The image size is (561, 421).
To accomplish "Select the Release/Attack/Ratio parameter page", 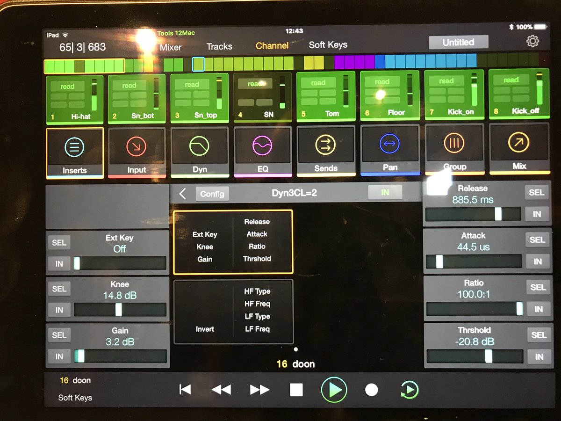I will [x=233, y=241].
